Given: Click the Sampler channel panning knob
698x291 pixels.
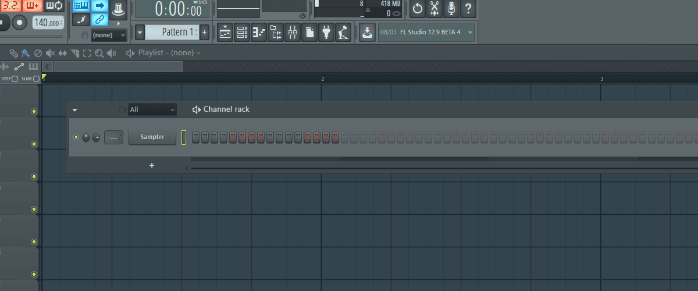Looking at the screenshot, I should [86, 137].
